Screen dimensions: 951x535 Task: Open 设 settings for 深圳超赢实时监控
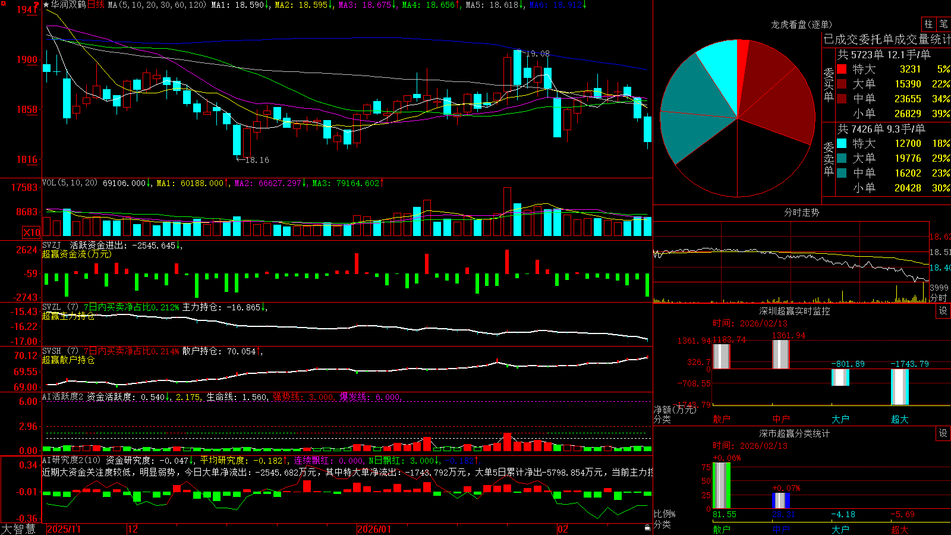click(x=943, y=311)
